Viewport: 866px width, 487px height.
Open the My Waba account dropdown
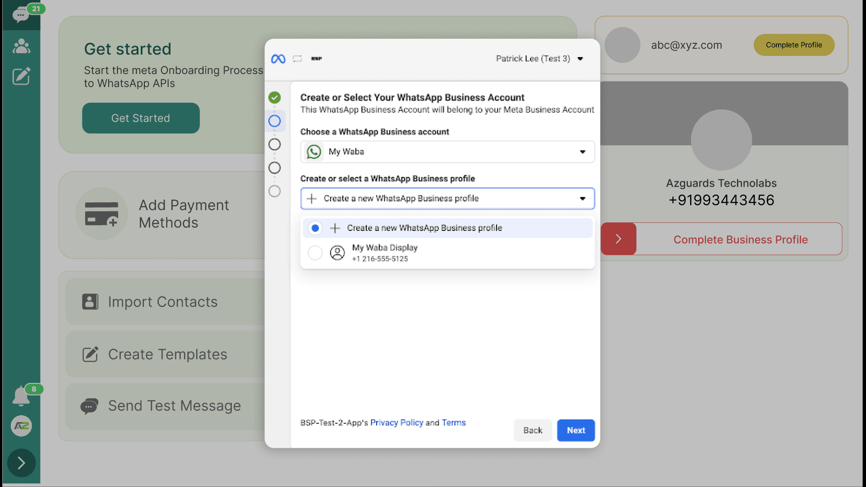pos(447,152)
